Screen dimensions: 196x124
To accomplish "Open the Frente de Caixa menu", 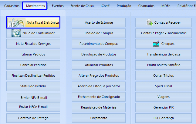I will click(82, 6).
